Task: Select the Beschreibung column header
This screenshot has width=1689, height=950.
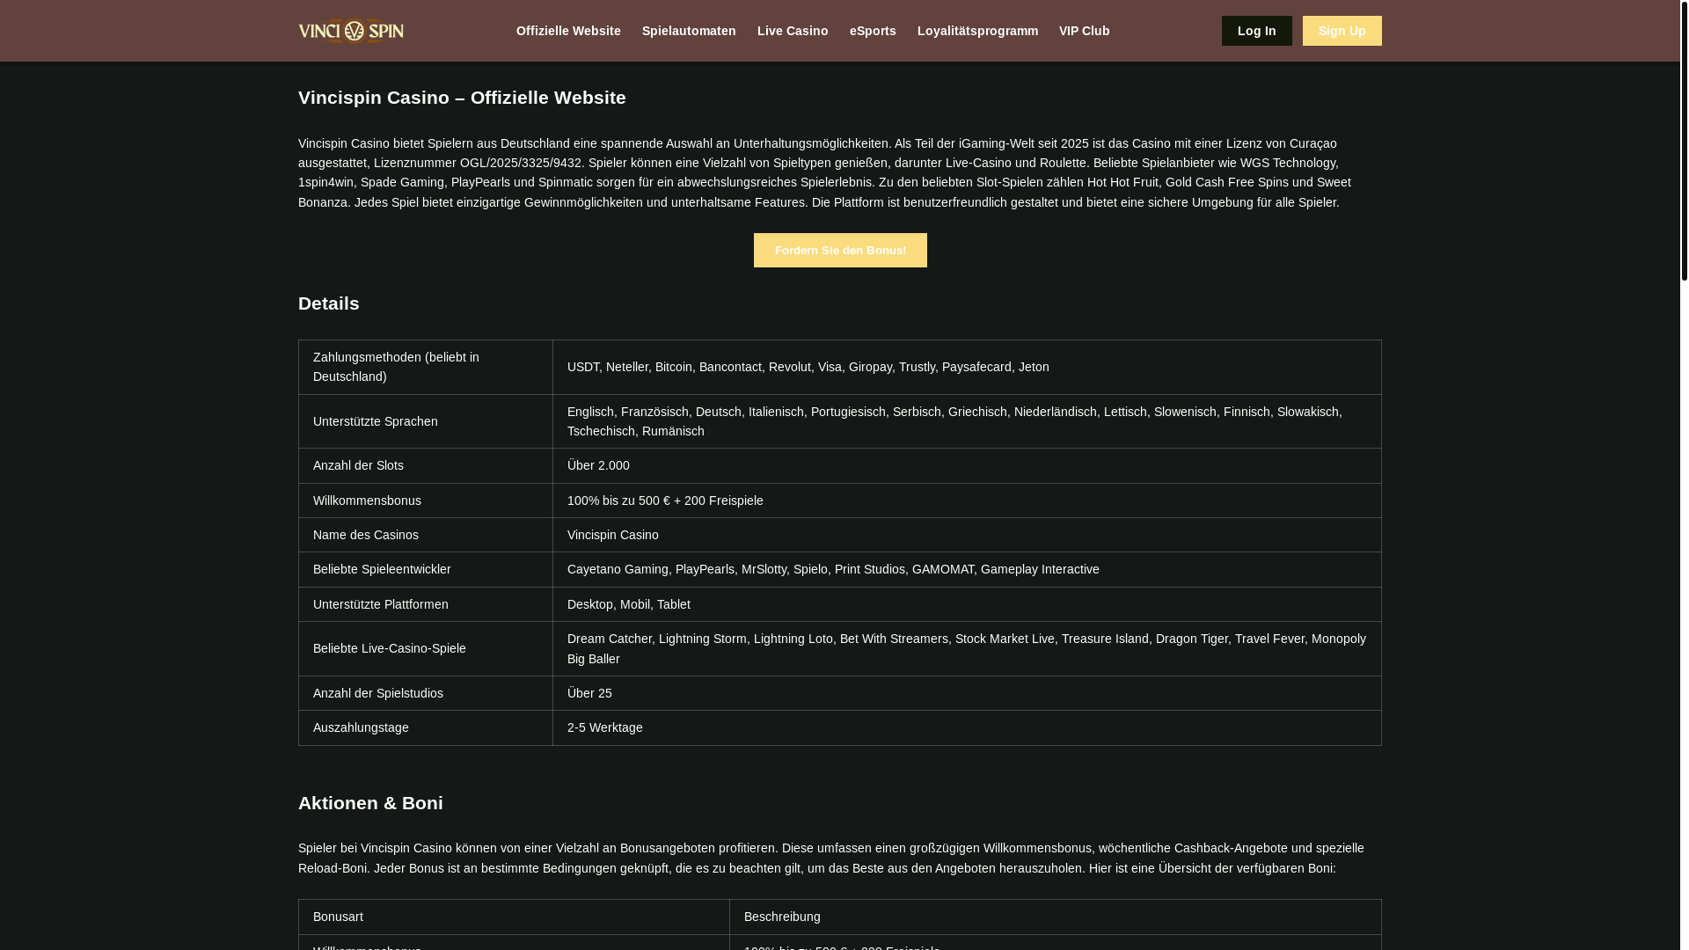Action: [x=1056, y=917]
